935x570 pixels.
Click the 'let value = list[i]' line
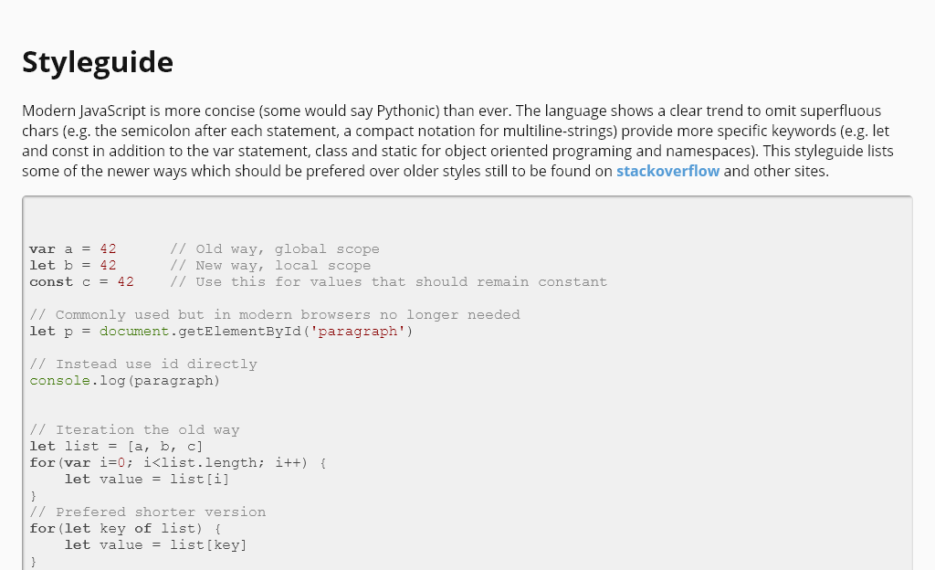pyautogui.click(x=147, y=480)
